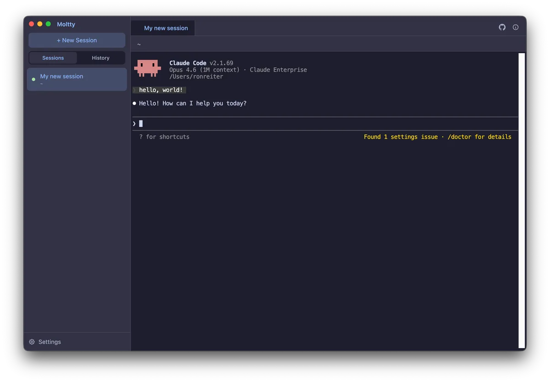Image resolution: width=550 pixels, height=382 pixels.
Task: Click the yellow settings issue warning
Action: click(437, 137)
